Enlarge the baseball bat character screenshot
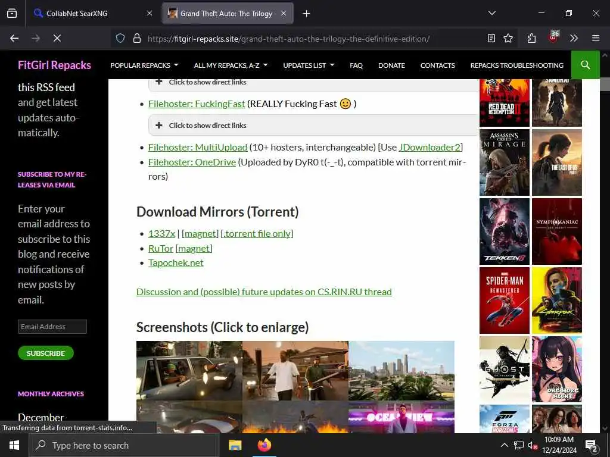Screen dimensions: 610x457 [x=295, y=371]
